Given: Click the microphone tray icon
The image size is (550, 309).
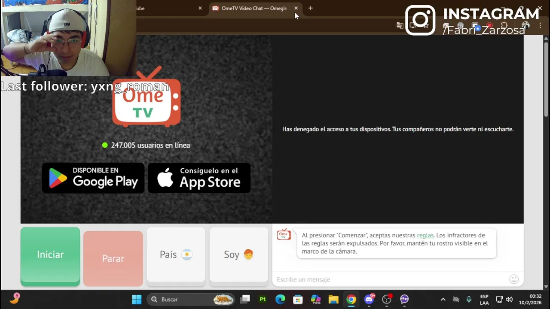Looking at the screenshot, I should tap(469, 299).
